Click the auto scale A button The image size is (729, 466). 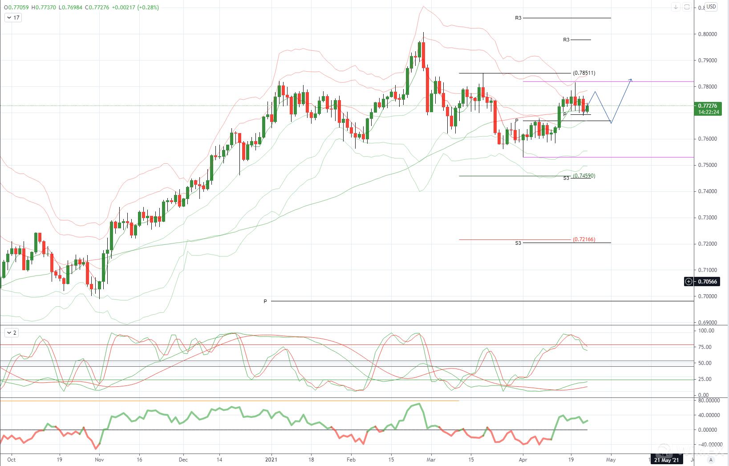pos(711,460)
